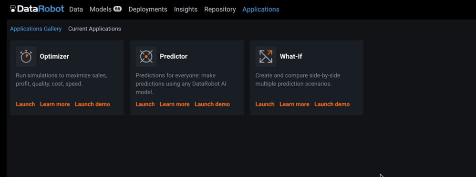Click the Optimizer description about simulations
Image resolution: width=476 pixels, height=177 pixels.
point(62,80)
